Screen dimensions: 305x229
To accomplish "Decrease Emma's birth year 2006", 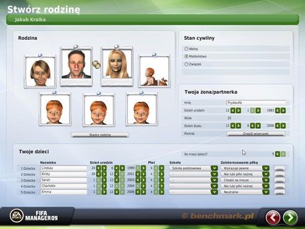I will point(138,192).
